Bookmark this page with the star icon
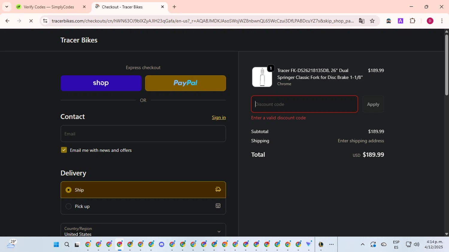This screenshot has height=252, width=449. (372, 21)
